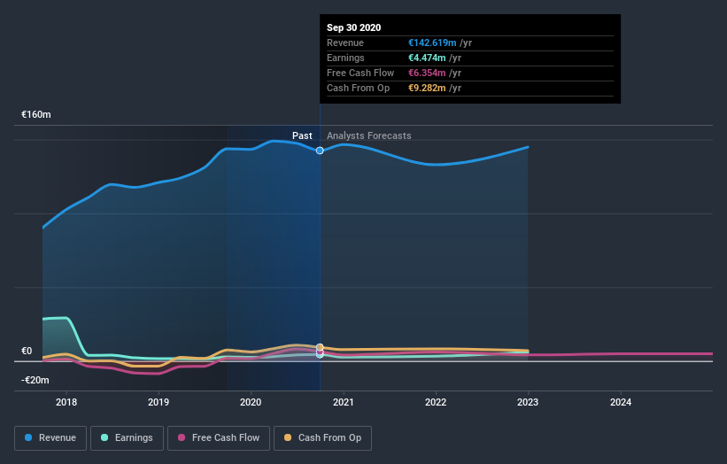The image size is (727, 464).
Task: Toggle the Revenue legend button
Action: pyautogui.click(x=50, y=438)
